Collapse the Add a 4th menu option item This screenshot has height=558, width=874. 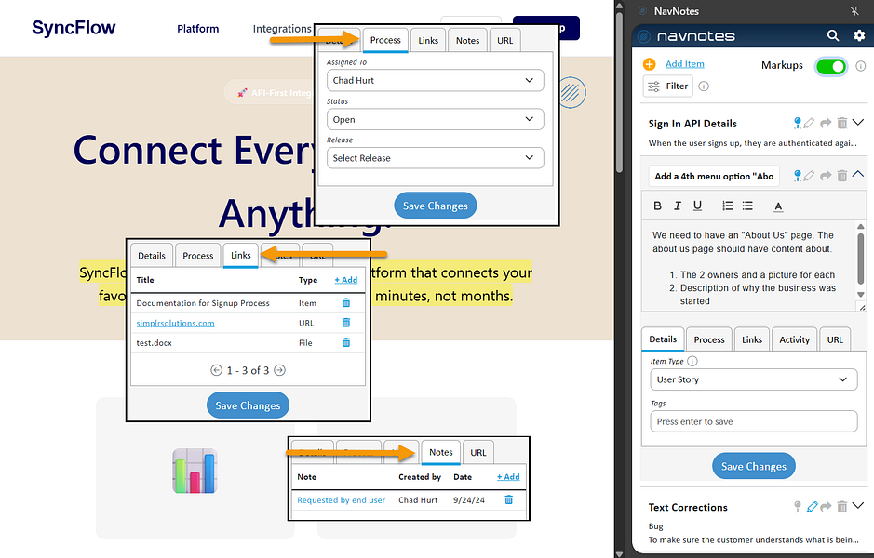tap(858, 174)
